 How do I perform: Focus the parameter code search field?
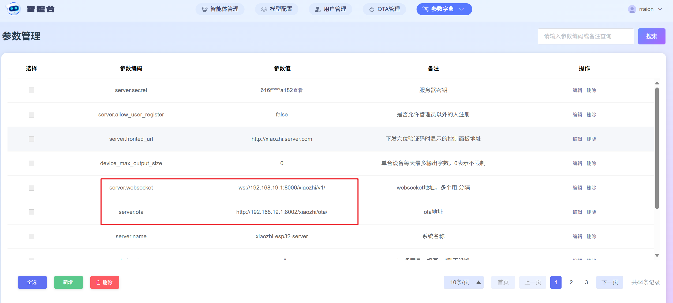(586, 36)
